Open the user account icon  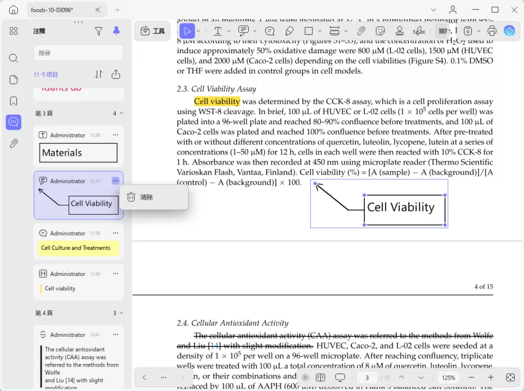(x=453, y=10)
